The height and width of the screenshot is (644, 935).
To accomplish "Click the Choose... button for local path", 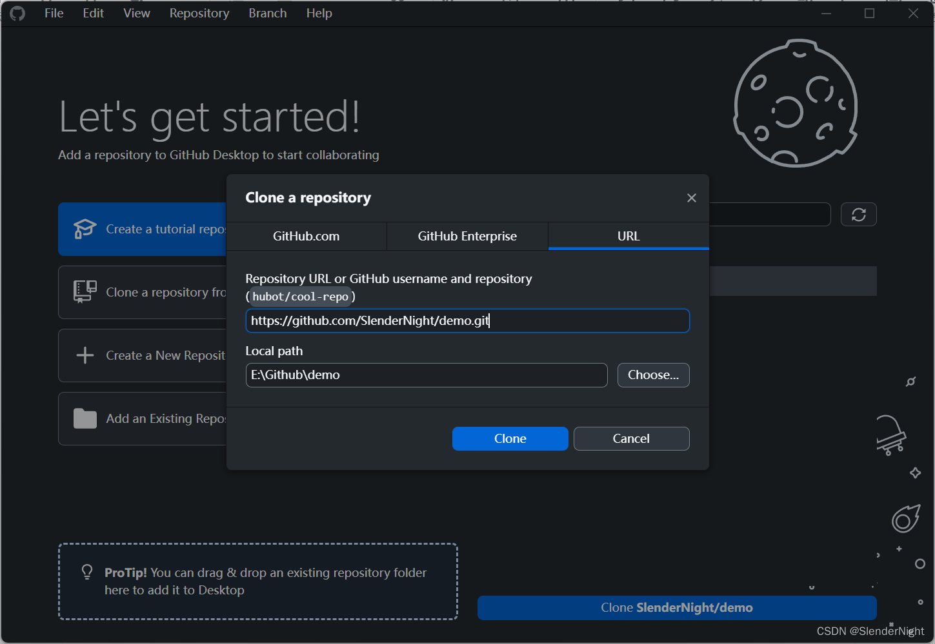I will (x=654, y=375).
